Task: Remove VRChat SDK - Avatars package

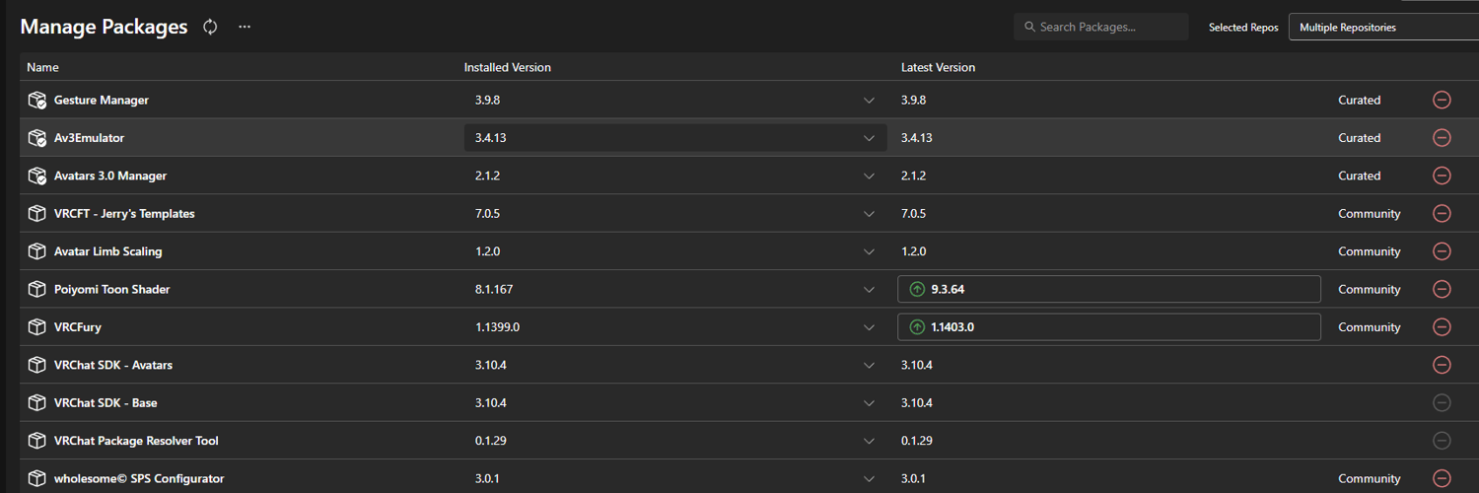Action: tap(1442, 365)
